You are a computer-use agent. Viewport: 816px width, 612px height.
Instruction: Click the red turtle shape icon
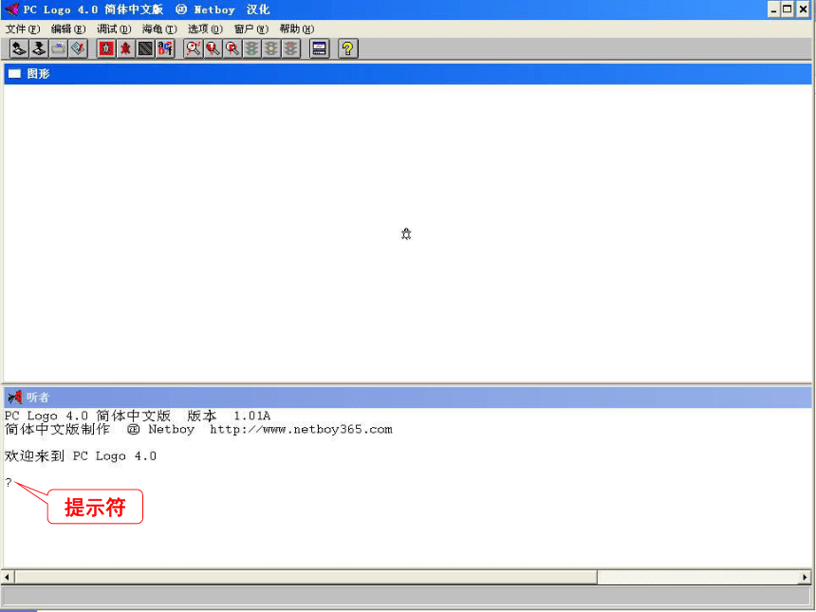126,49
